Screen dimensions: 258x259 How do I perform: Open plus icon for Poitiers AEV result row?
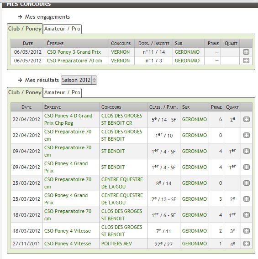pos(247,244)
